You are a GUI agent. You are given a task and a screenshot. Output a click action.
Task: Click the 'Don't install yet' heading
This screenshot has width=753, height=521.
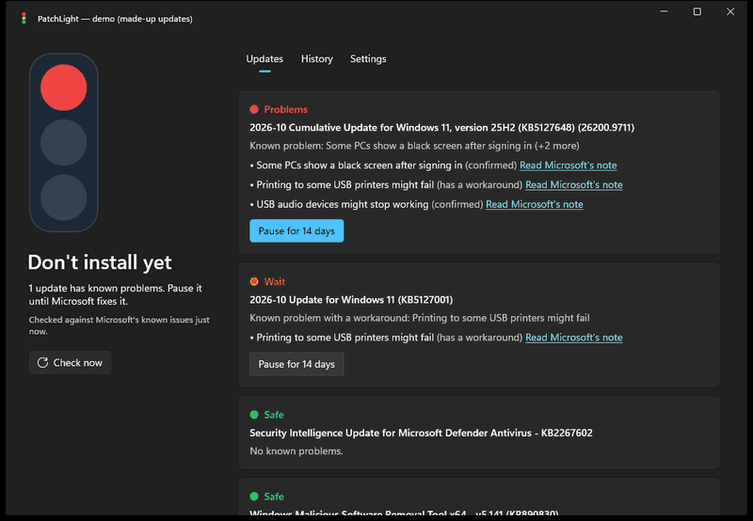point(100,262)
